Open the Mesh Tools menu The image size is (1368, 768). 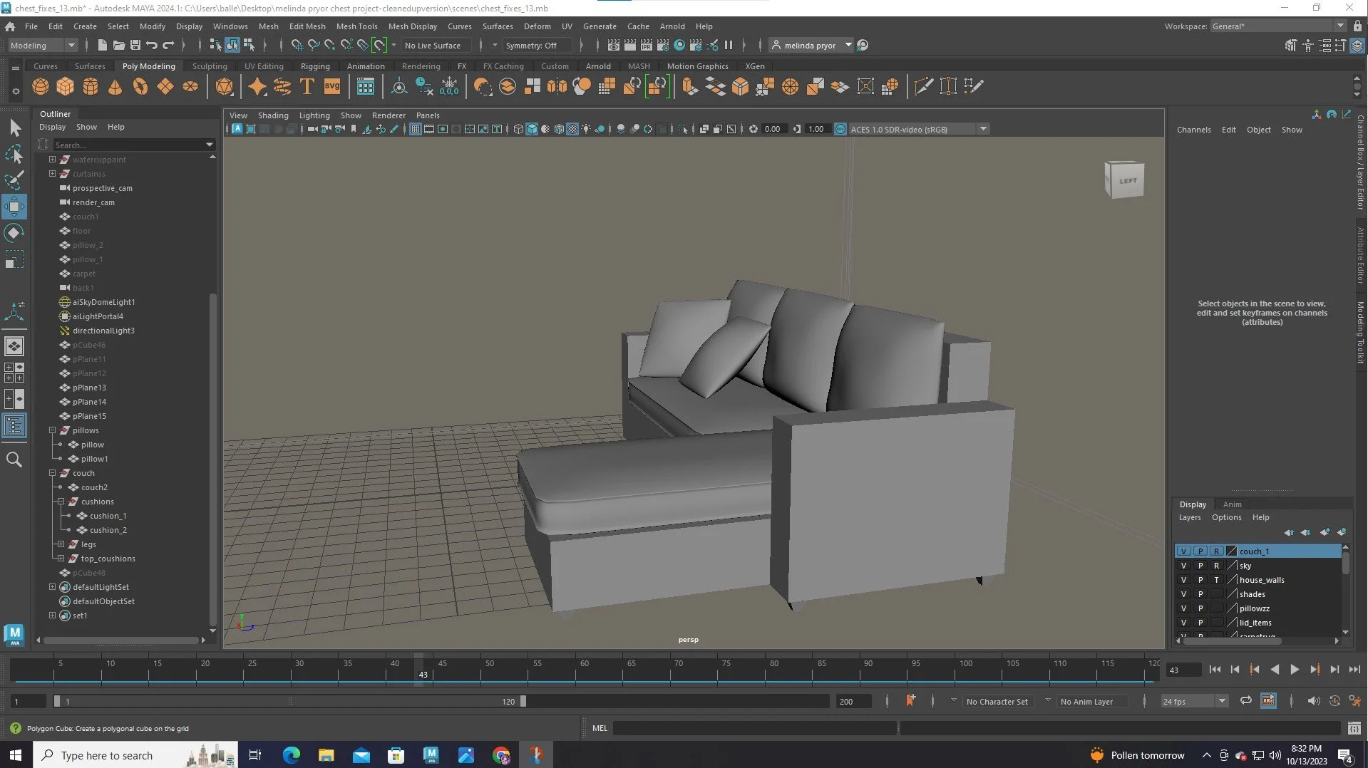(356, 26)
